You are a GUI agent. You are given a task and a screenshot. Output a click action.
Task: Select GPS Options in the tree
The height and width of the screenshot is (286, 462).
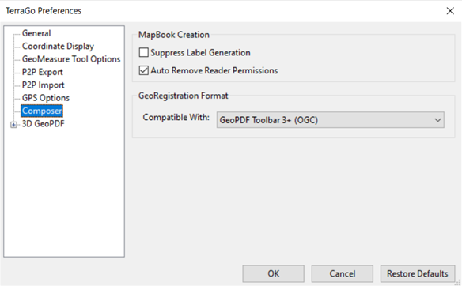tap(46, 98)
